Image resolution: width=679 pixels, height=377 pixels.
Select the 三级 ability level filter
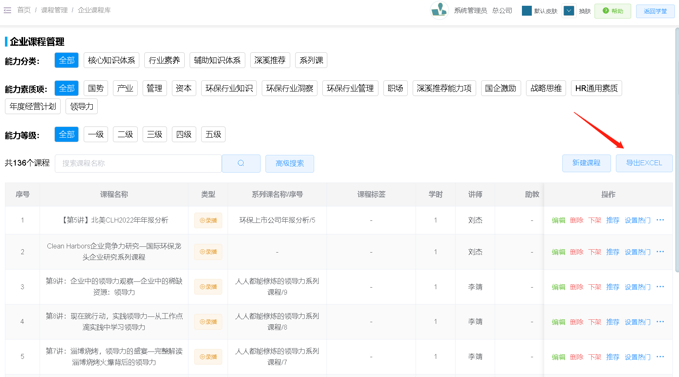pos(155,134)
